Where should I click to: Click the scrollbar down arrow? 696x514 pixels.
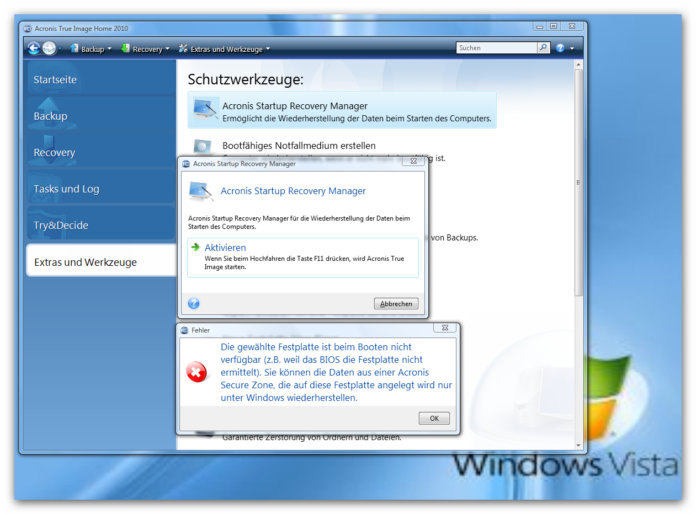pyautogui.click(x=578, y=445)
